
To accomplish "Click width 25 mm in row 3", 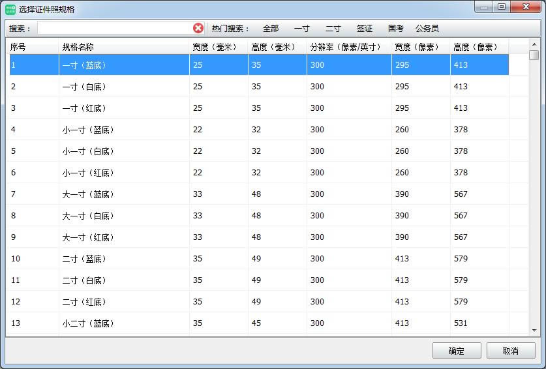I will click(x=219, y=108).
